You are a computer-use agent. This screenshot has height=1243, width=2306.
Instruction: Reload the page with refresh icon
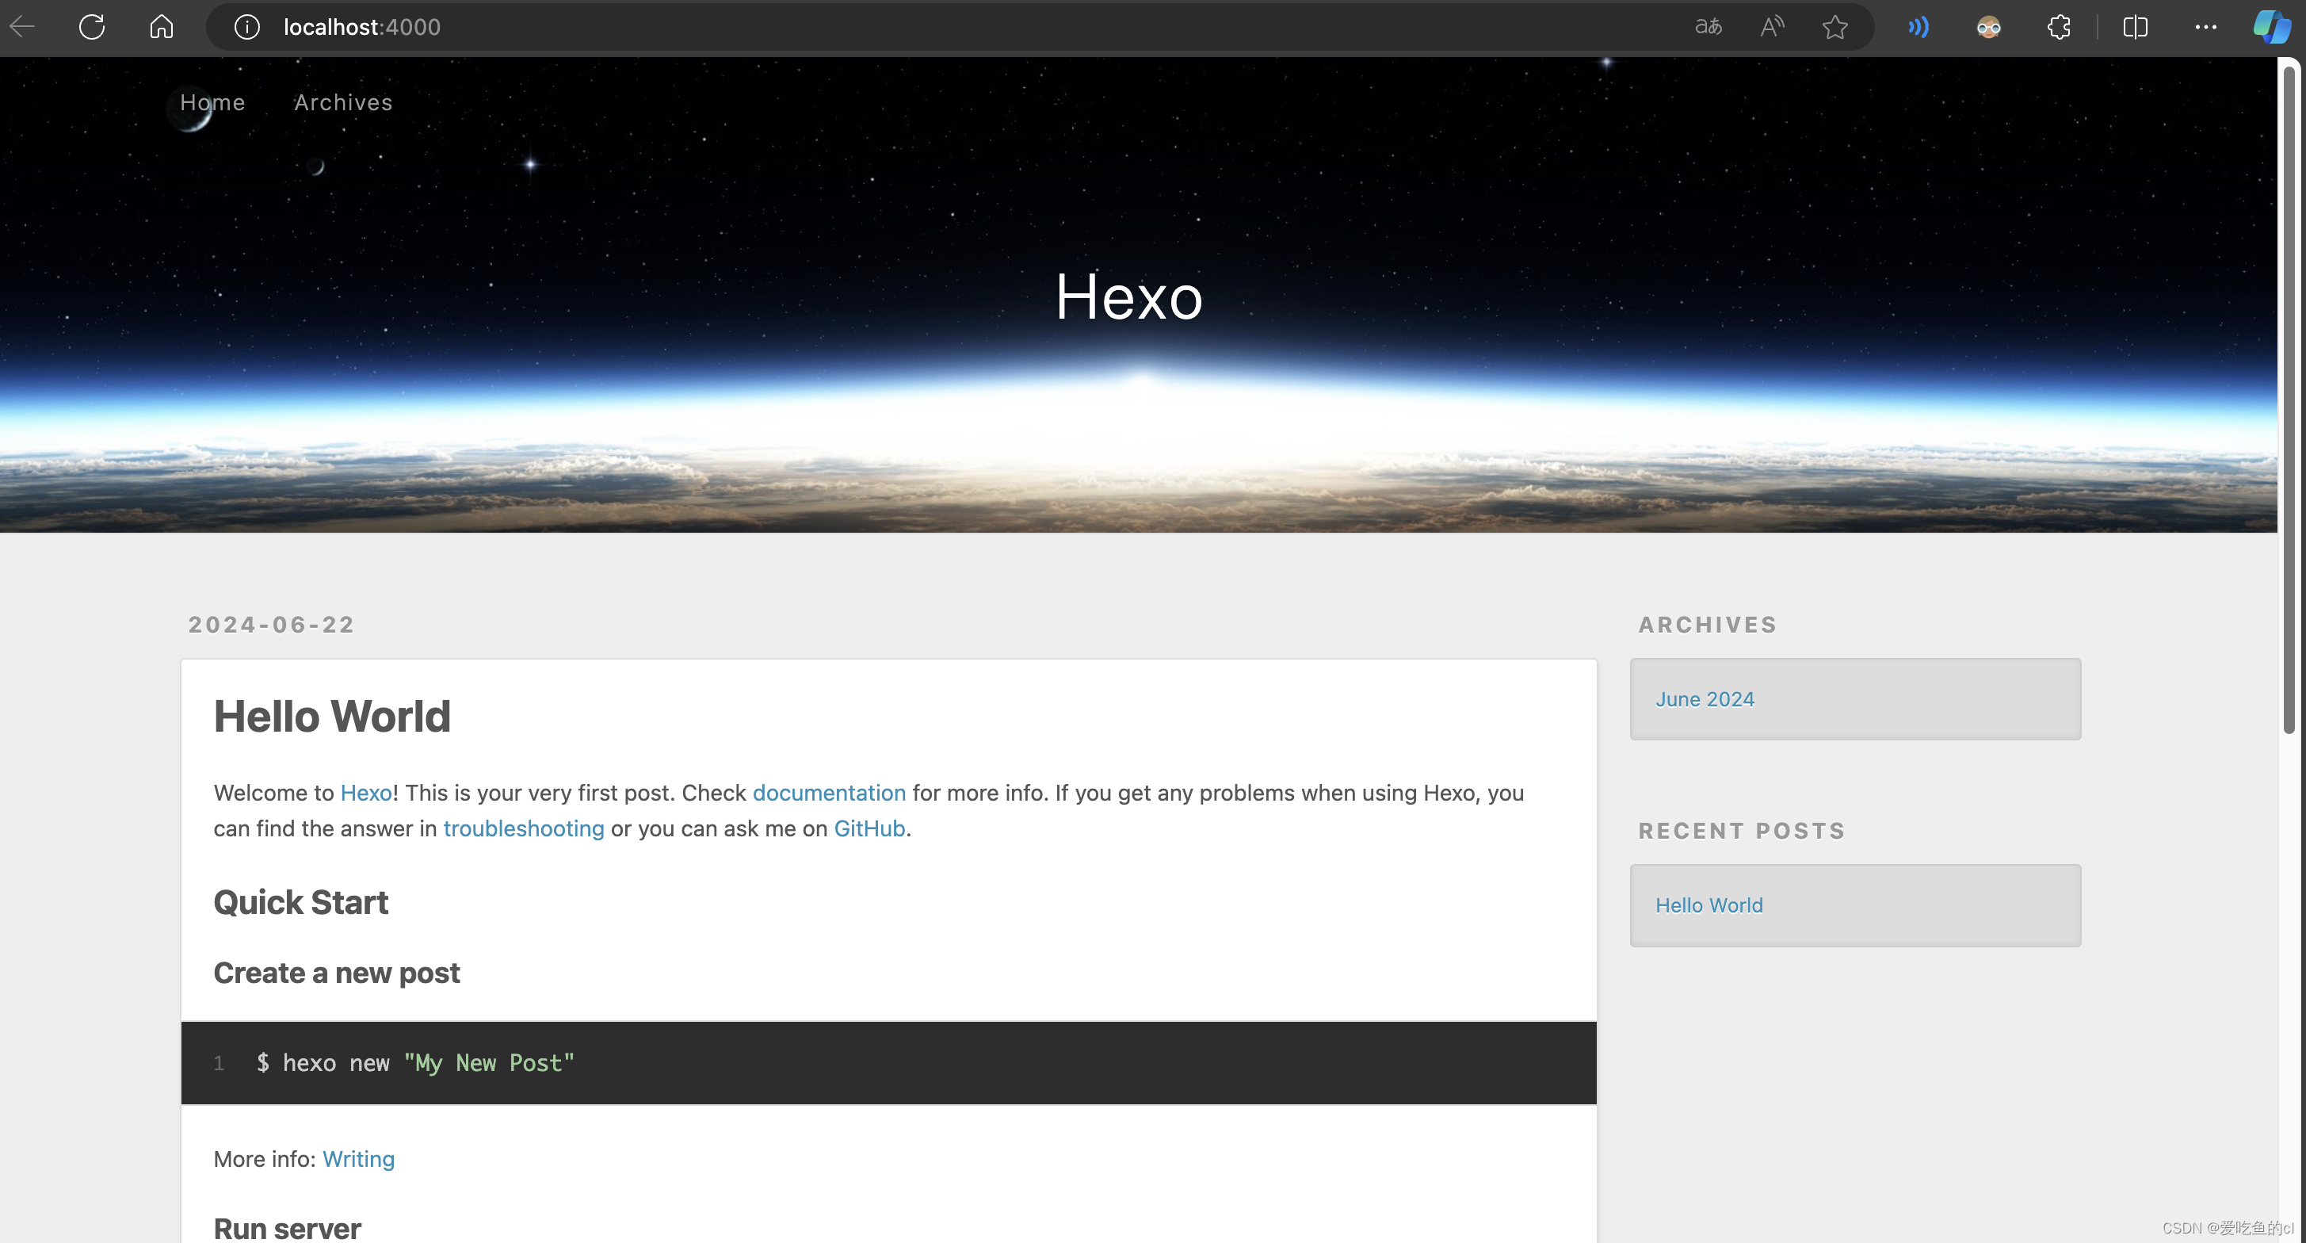pyautogui.click(x=91, y=27)
